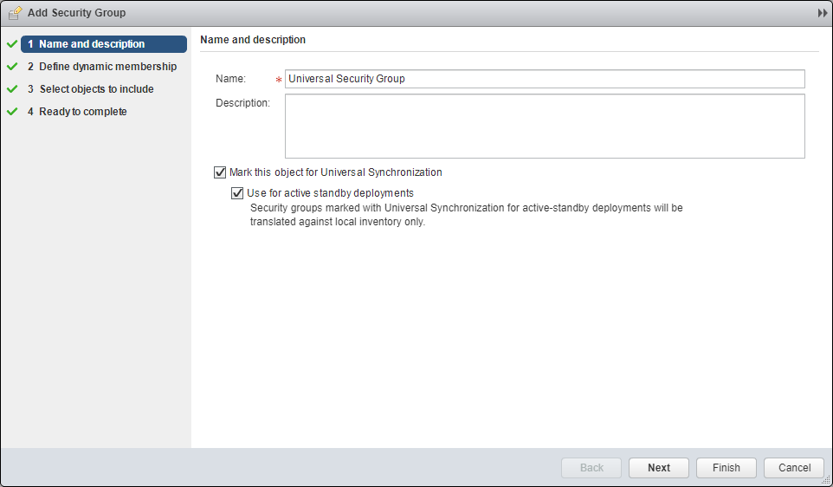Uncheck Mark this object for Universal Synchronization

[220, 172]
